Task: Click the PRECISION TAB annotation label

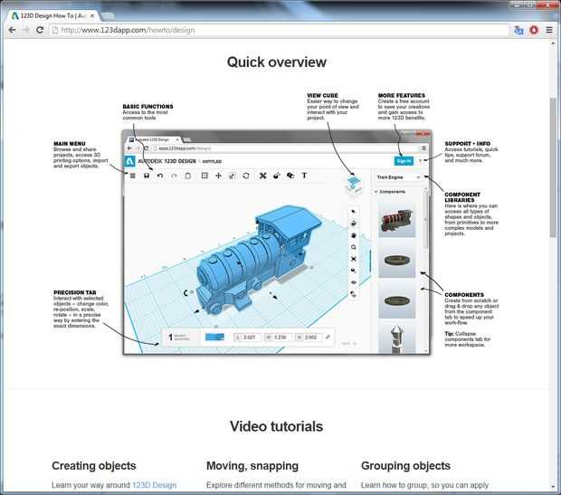Action: (x=75, y=292)
